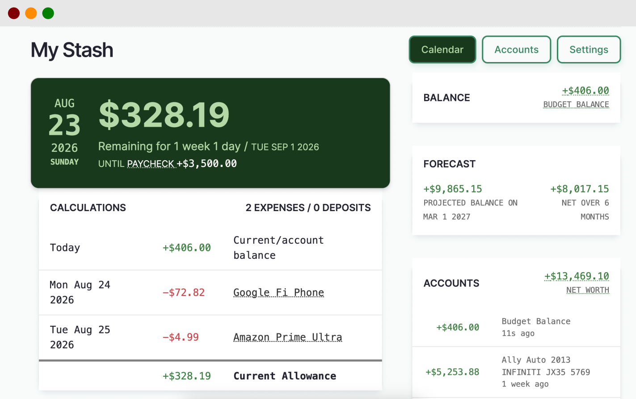
Task: Click the +$5,253.88 account amount
Action: [452, 372]
